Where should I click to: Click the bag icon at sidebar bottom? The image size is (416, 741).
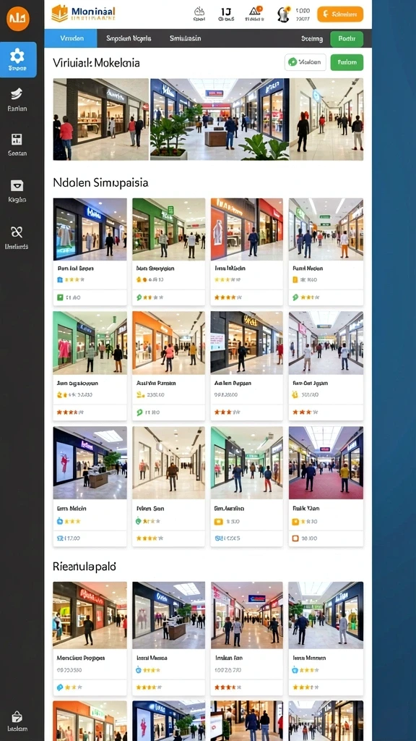click(x=17, y=716)
